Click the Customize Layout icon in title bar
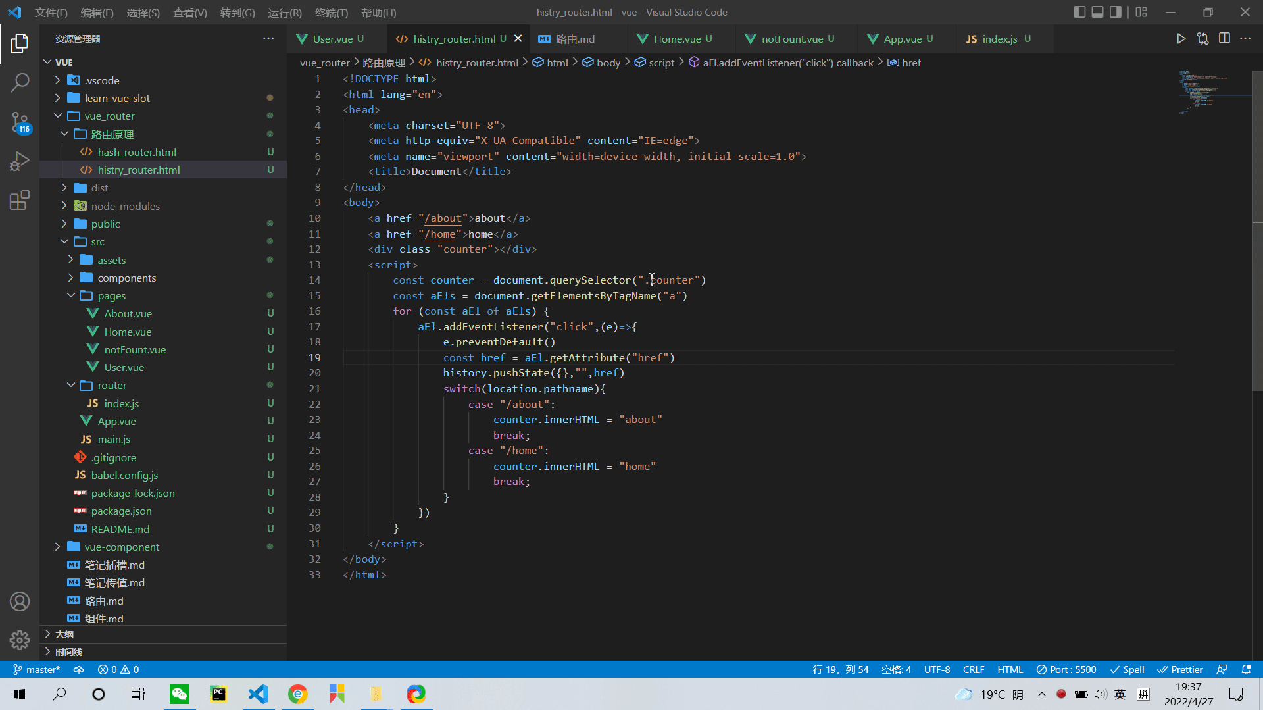1263x710 pixels. (x=1141, y=12)
